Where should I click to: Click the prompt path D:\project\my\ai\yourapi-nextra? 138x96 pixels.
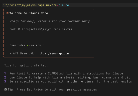click(29, 5)
